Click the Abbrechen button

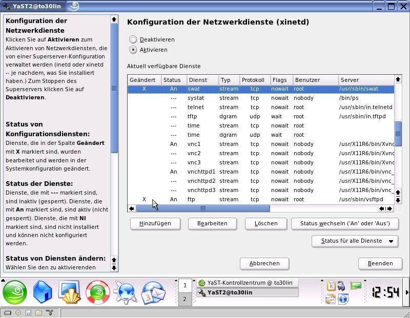coord(264,264)
